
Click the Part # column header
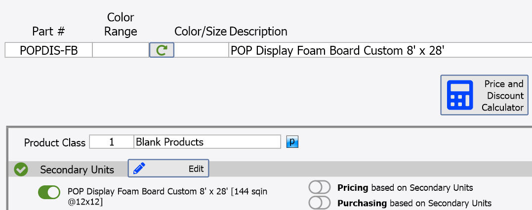[x=48, y=31]
